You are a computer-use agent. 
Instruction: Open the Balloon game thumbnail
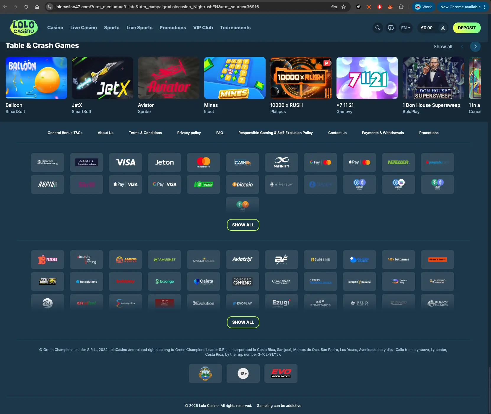[36, 78]
